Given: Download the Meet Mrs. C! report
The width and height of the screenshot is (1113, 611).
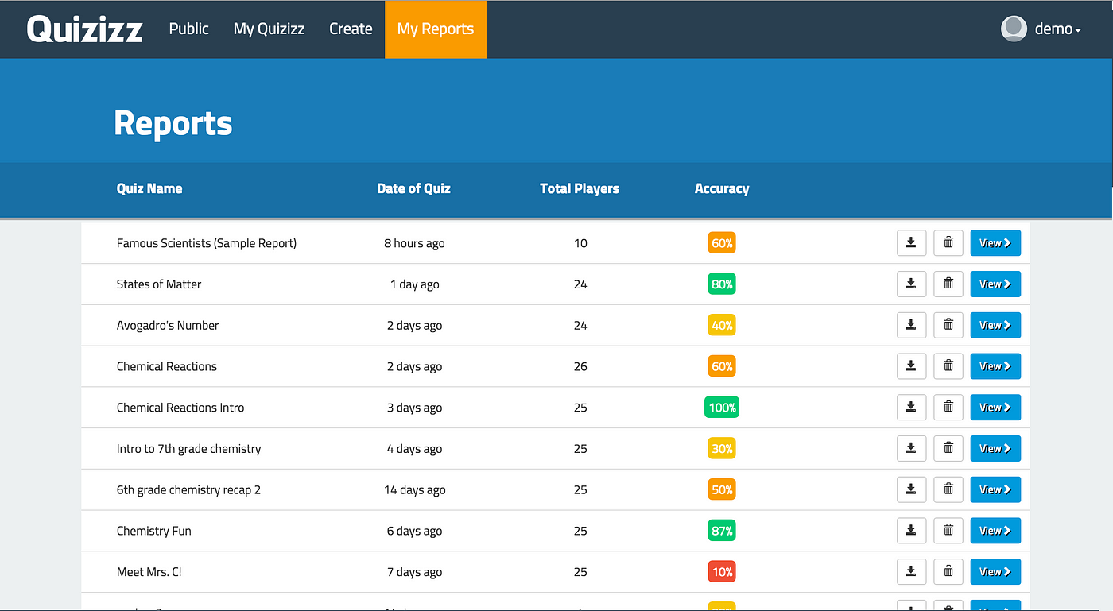Looking at the screenshot, I should click(911, 572).
